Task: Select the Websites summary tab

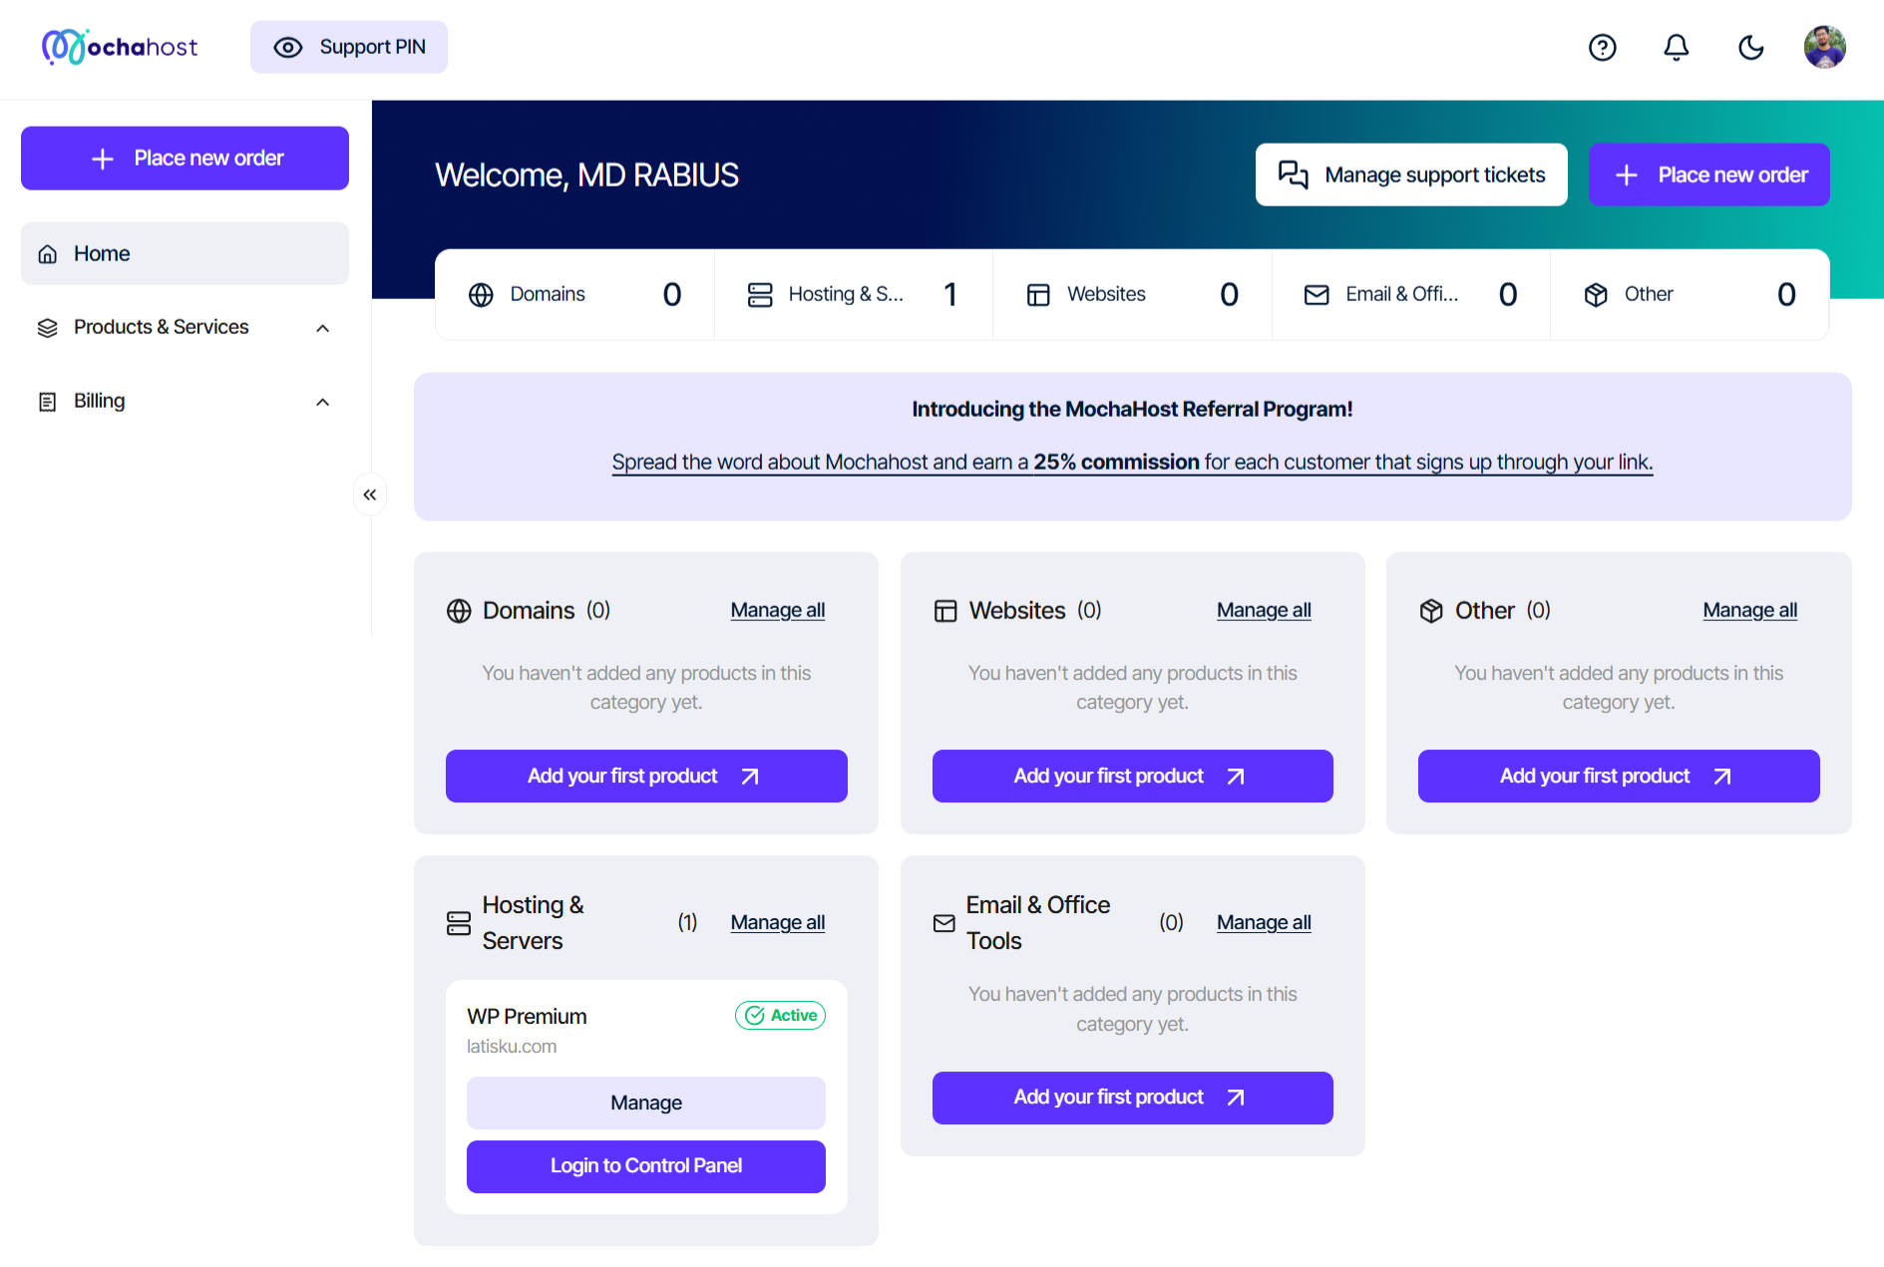Action: (1132, 294)
